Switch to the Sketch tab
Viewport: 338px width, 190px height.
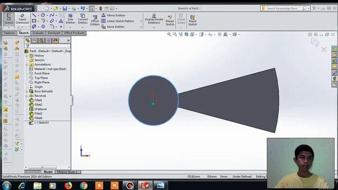pyautogui.click(x=24, y=33)
